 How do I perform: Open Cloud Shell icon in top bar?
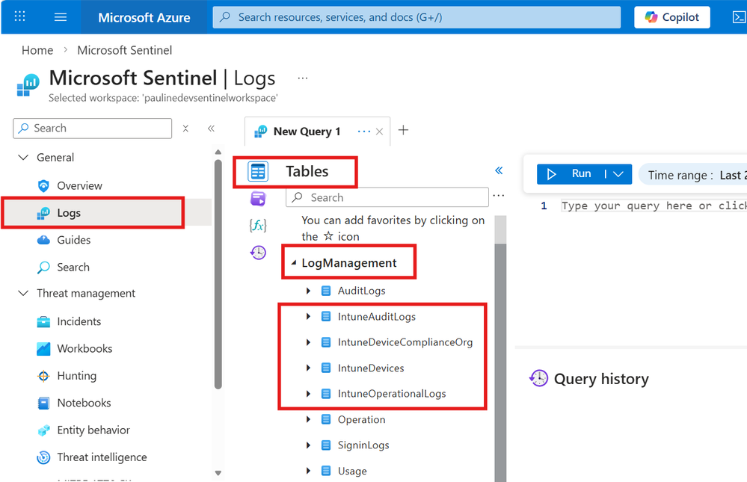[738, 17]
